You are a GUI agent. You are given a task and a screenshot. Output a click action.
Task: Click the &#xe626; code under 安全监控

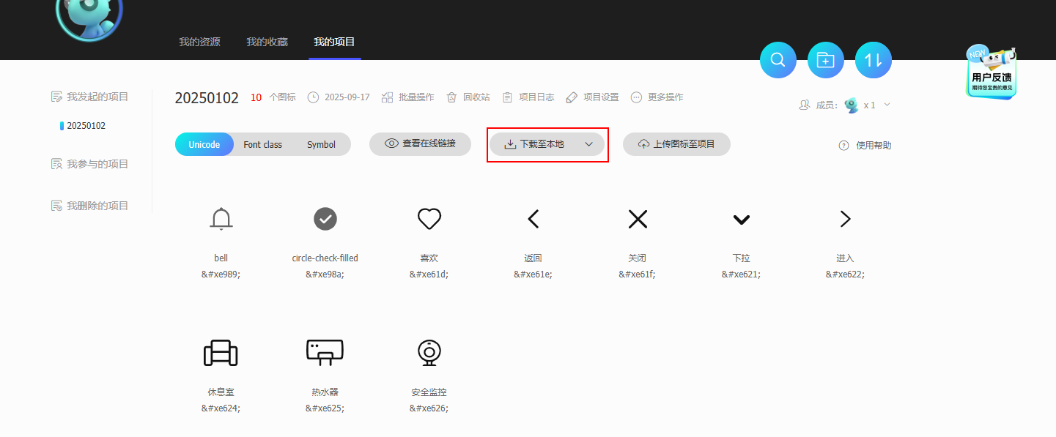(x=429, y=408)
